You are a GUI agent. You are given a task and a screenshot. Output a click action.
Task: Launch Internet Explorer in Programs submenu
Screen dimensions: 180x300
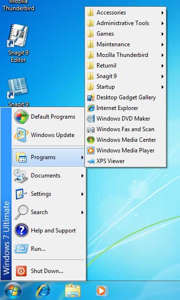pyautogui.click(x=125, y=108)
